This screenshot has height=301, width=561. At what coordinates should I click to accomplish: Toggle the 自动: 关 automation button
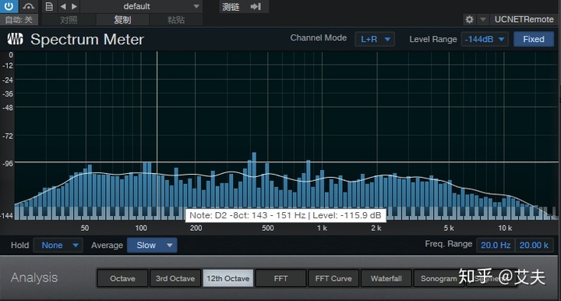19,19
